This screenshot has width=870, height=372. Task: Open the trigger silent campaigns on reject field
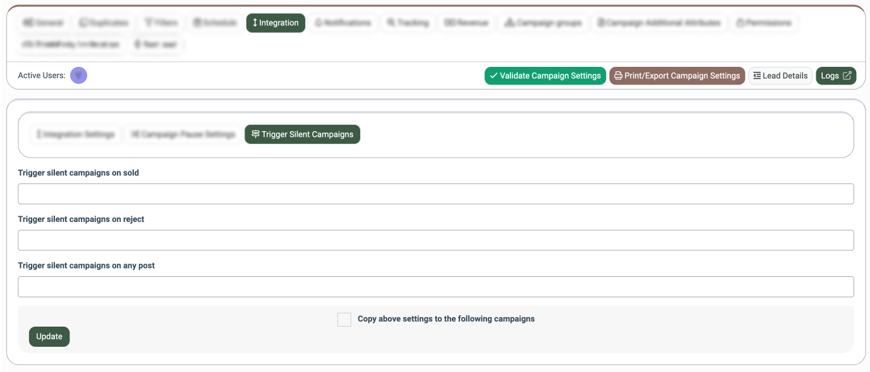[435, 240]
